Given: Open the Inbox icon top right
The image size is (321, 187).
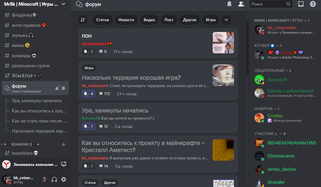Looking at the screenshot, I should coord(301,4).
